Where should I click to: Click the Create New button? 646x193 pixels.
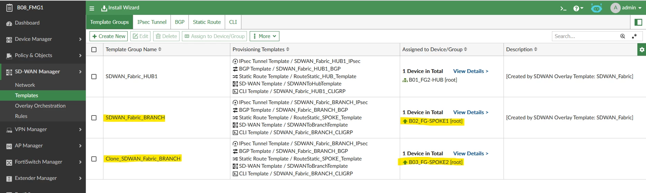(109, 36)
